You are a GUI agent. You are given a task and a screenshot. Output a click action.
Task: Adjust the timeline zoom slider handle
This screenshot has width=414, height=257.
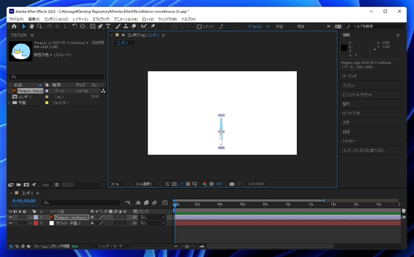187,247
